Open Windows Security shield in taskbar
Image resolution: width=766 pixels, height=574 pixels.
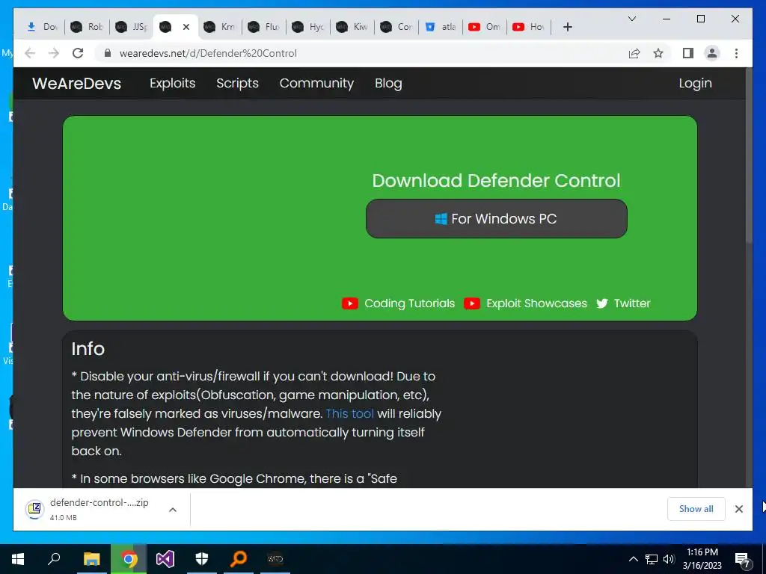coord(202,559)
